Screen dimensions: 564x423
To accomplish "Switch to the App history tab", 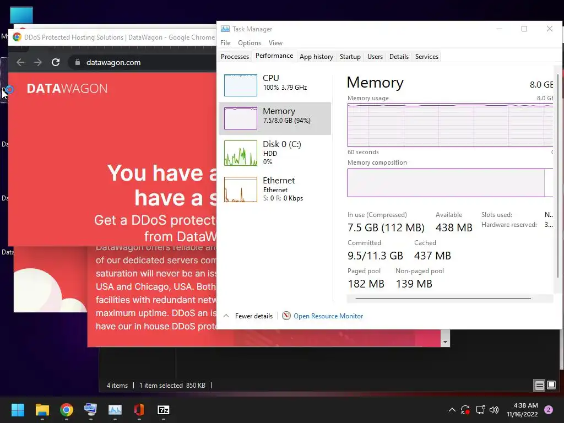I will click(316, 57).
